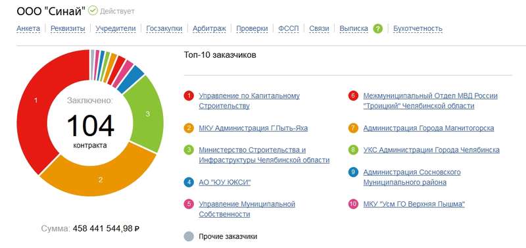Switch to the Арбитраж tab

pos(209,29)
